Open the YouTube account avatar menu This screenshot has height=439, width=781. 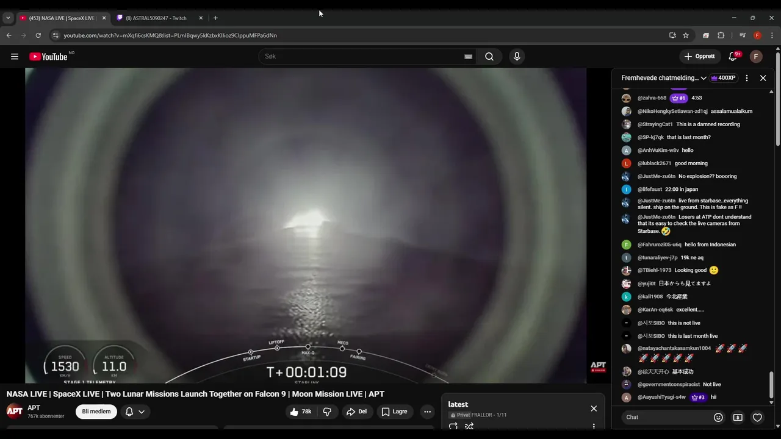[x=756, y=57]
